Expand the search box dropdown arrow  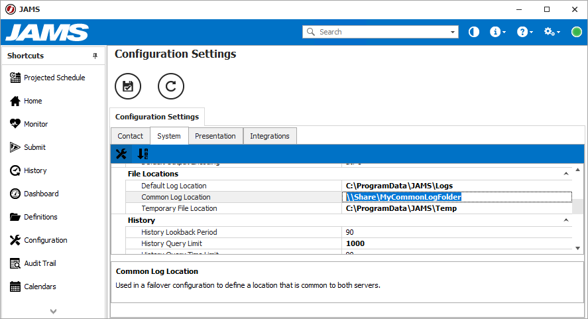pyautogui.click(x=453, y=32)
